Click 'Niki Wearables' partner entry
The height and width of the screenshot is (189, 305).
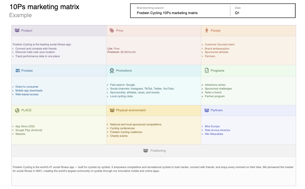coord(214,134)
